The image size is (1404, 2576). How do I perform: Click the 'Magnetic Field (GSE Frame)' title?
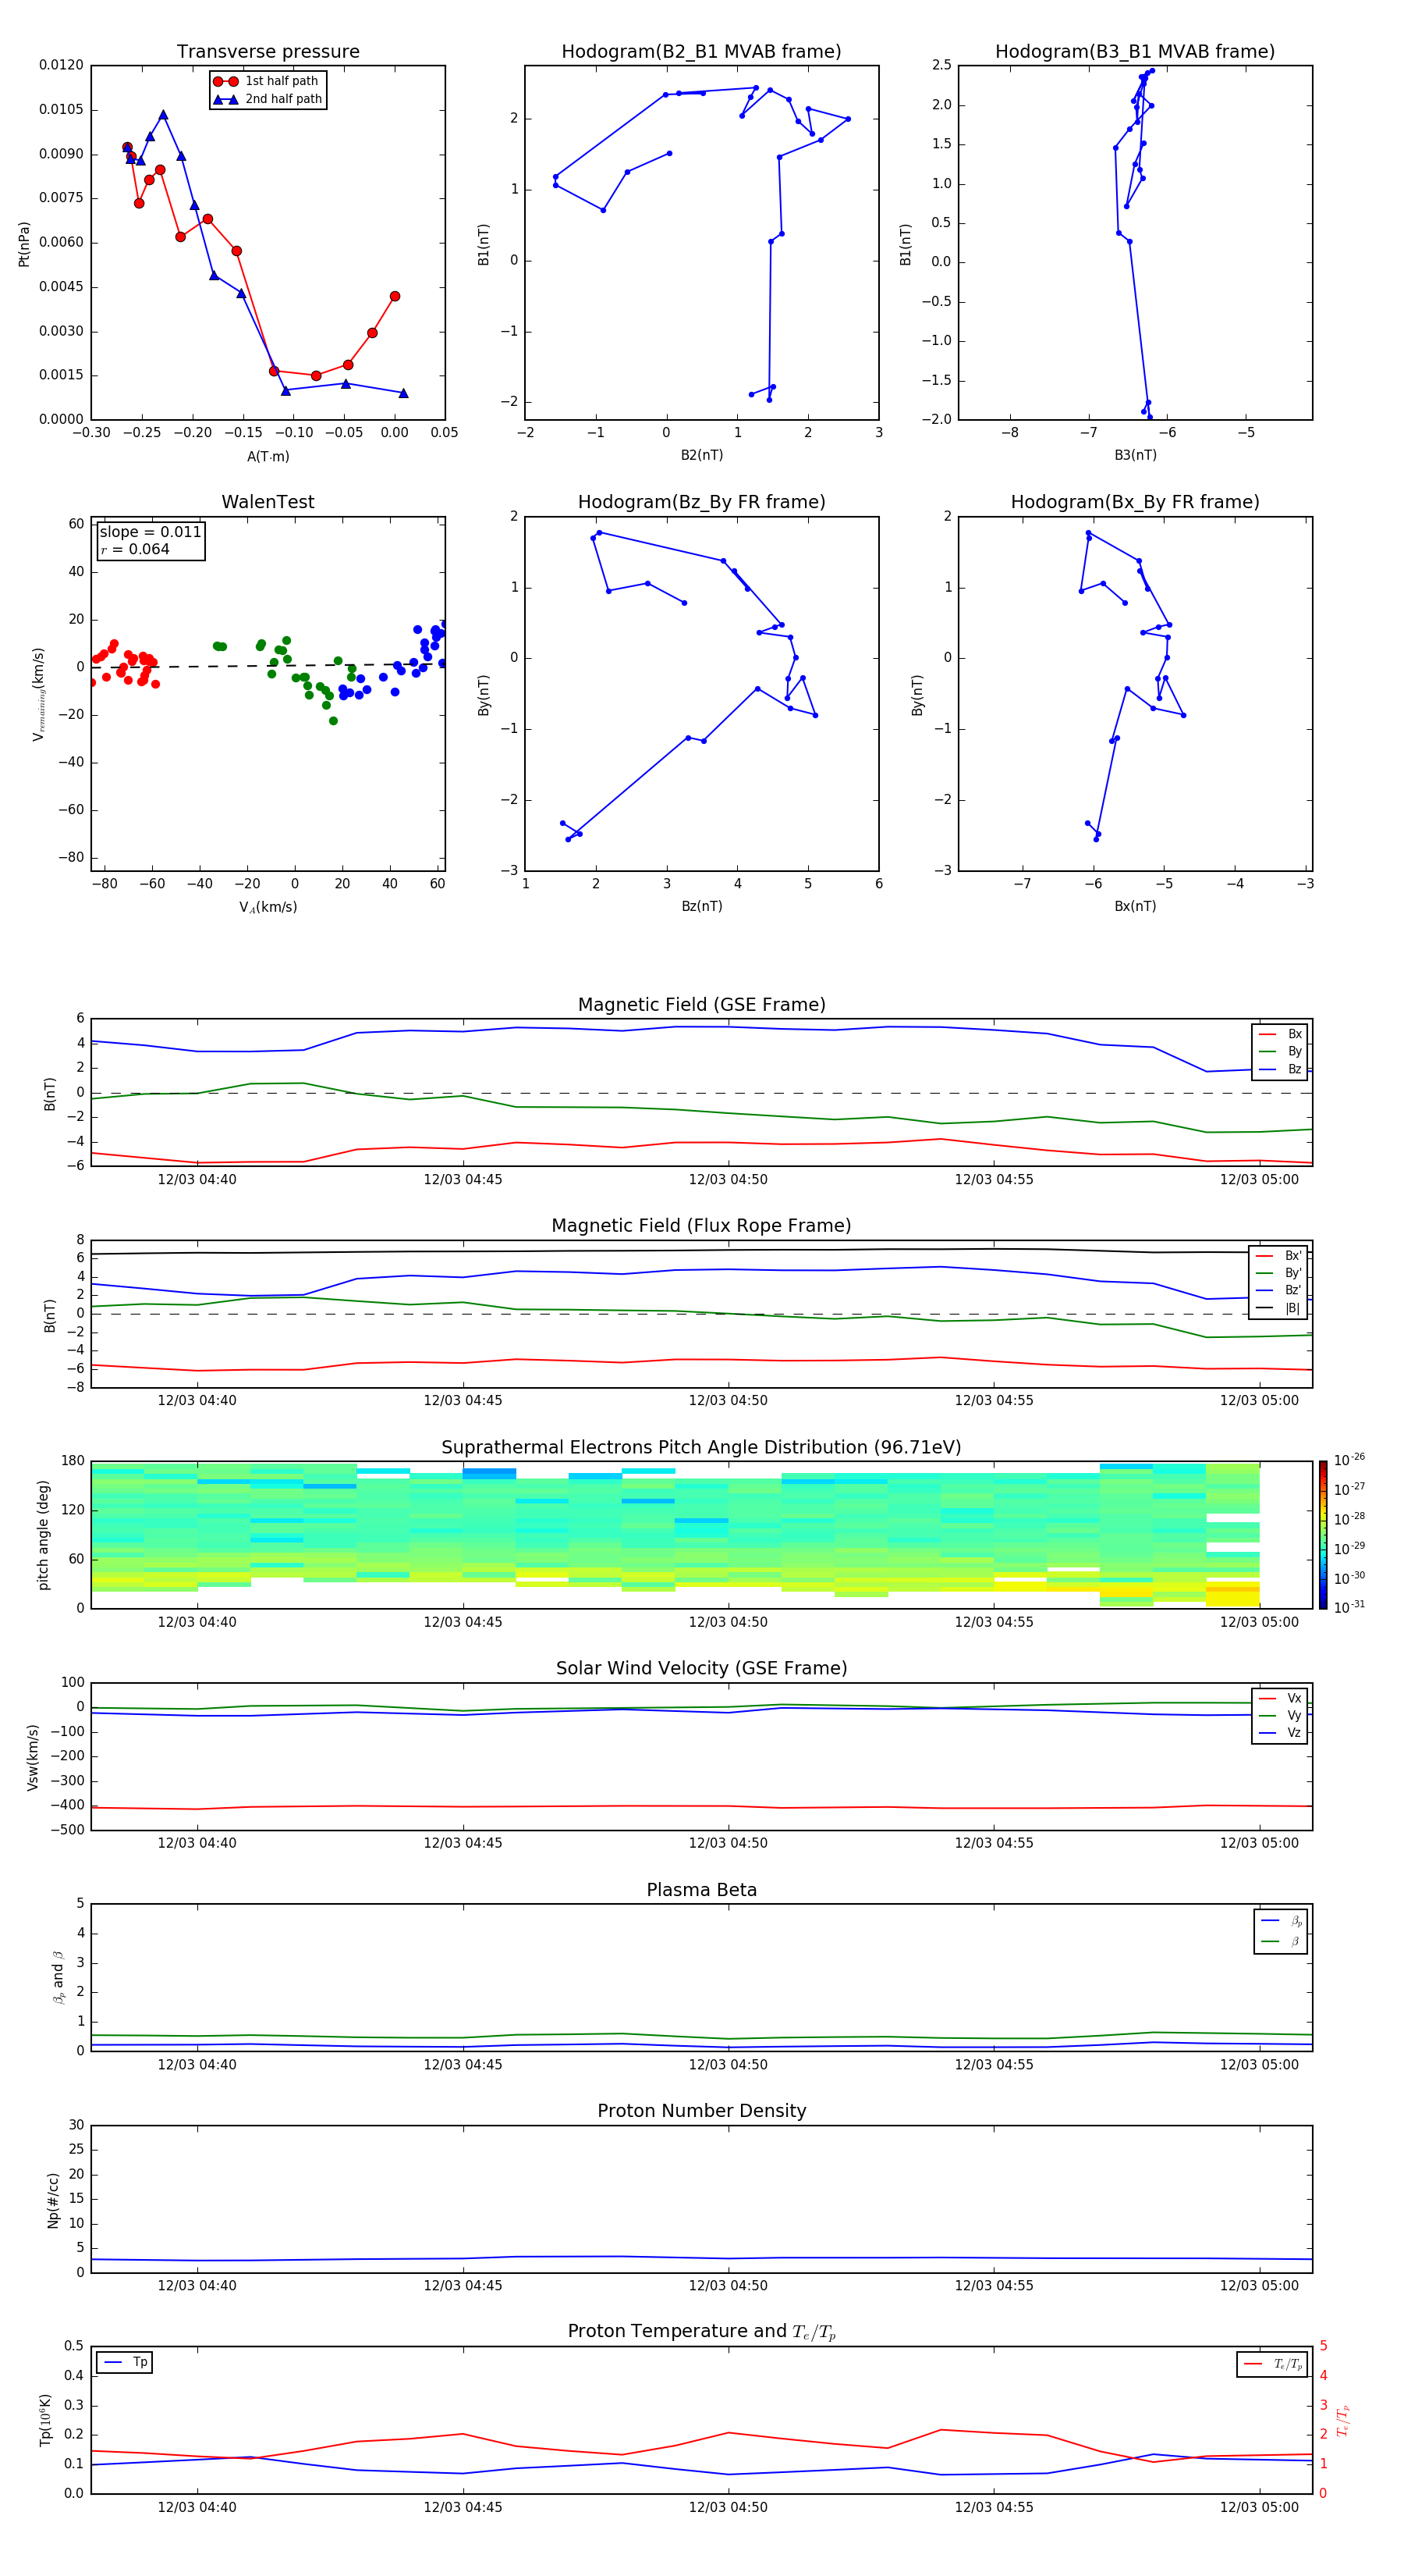coord(701,1005)
